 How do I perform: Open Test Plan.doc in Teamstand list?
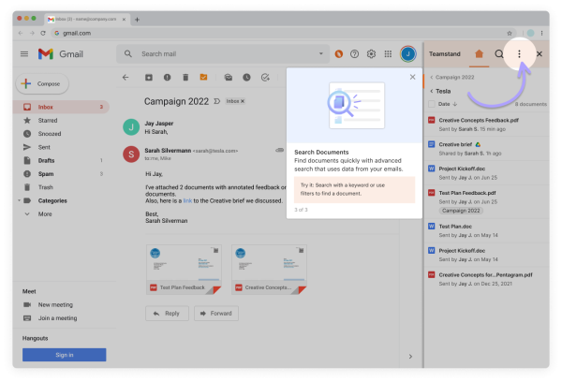(x=486, y=230)
